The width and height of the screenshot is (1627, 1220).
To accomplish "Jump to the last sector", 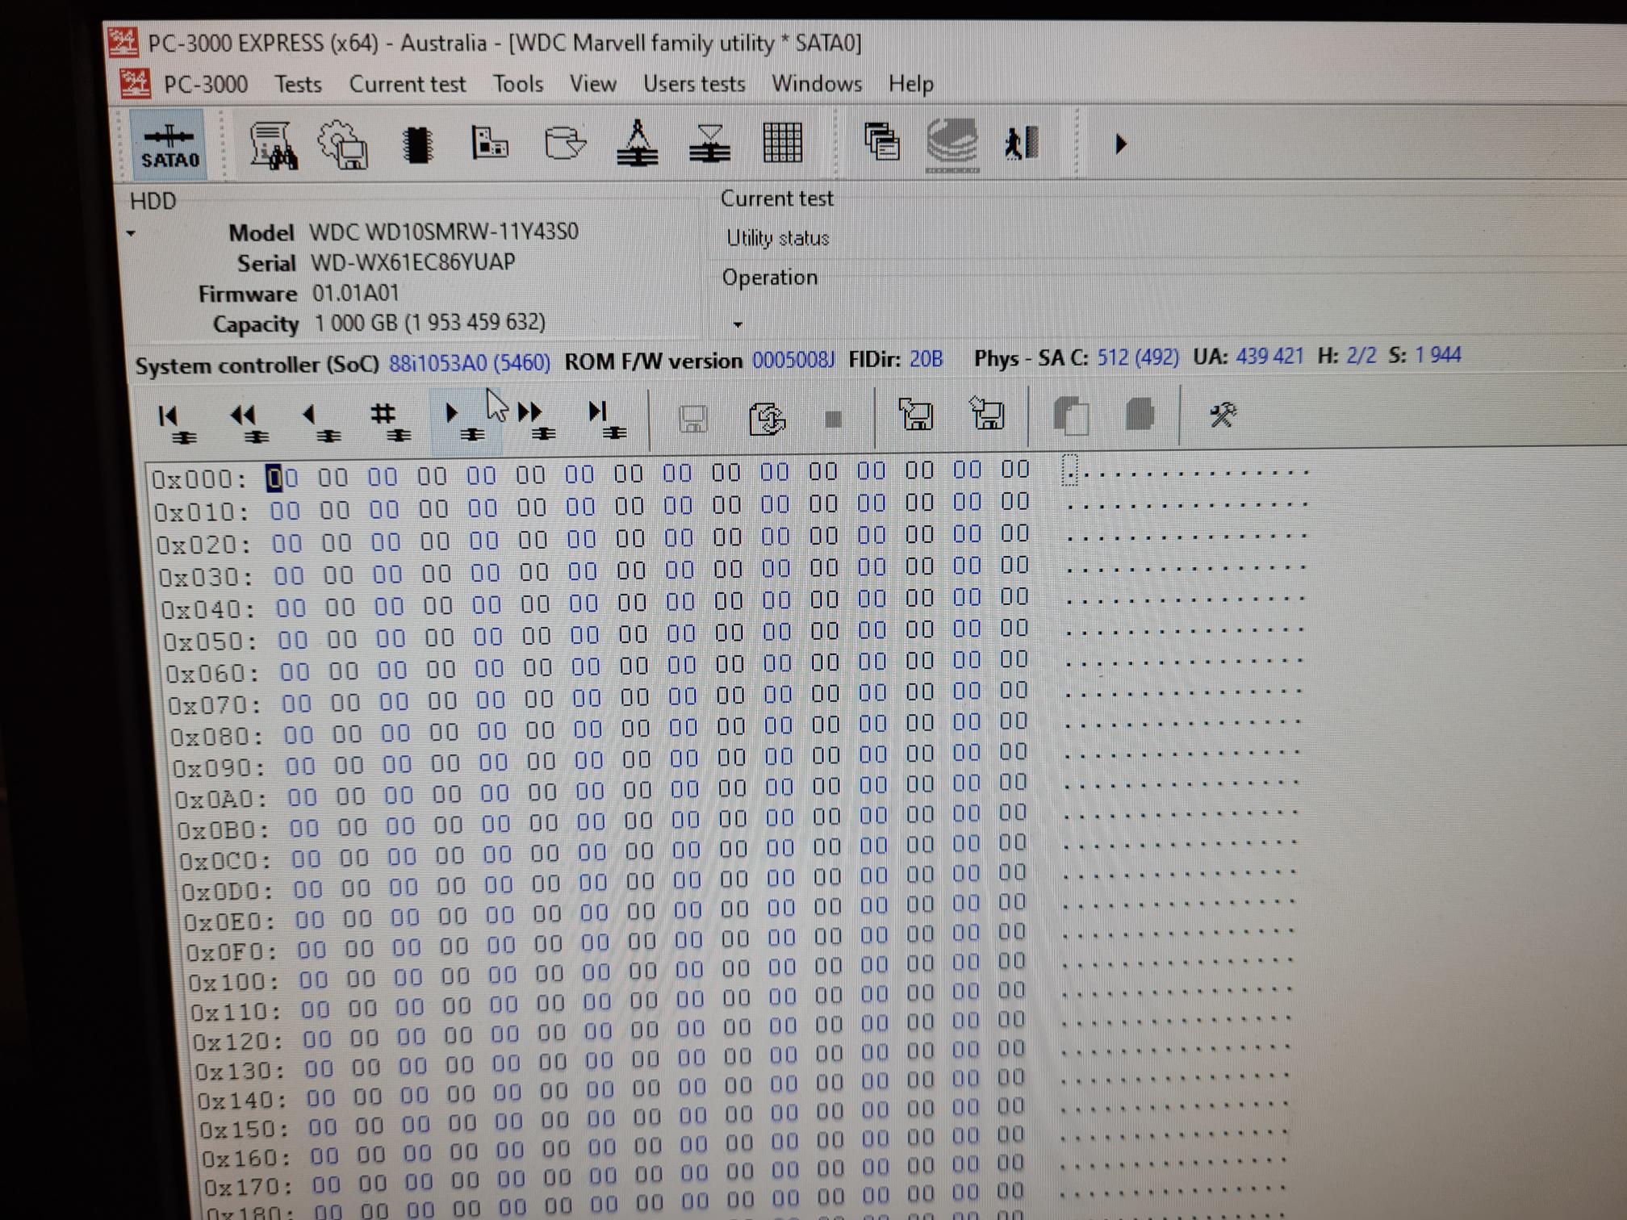I will pyautogui.click(x=607, y=421).
